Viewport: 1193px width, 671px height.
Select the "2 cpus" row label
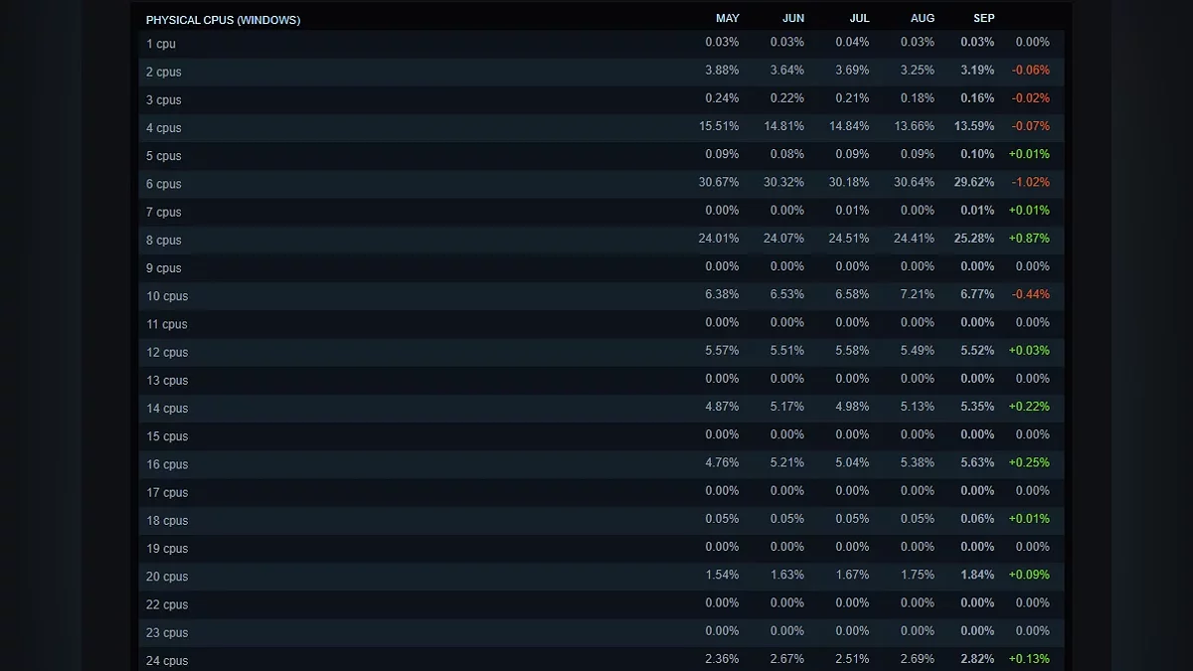tap(164, 72)
